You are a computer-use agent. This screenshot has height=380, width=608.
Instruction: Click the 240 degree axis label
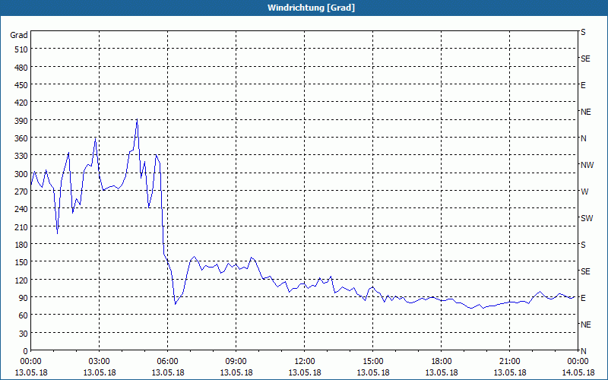(21, 210)
